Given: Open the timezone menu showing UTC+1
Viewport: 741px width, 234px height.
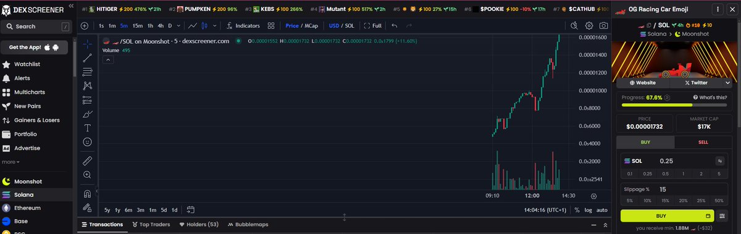Looking at the screenshot, I should point(545,210).
